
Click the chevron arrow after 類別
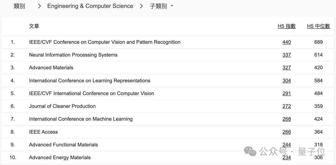(x=39, y=6)
